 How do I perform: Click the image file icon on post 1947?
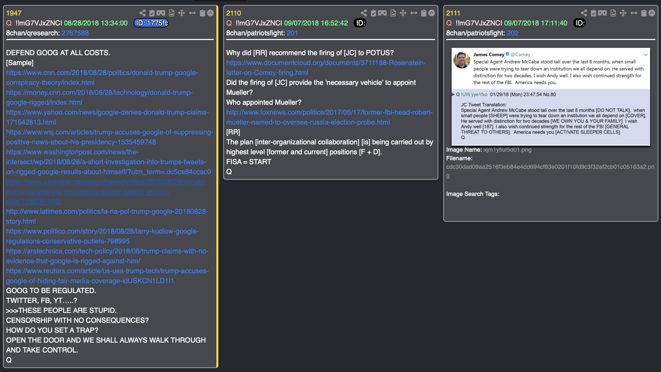point(172,13)
